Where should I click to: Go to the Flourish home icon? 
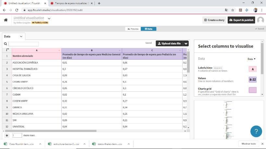coord(6,20)
